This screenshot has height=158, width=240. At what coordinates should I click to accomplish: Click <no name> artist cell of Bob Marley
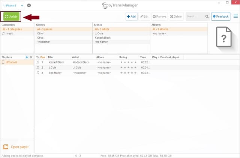coord(80,73)
